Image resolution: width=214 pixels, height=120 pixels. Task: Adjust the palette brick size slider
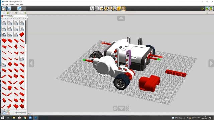click(21, 113)
